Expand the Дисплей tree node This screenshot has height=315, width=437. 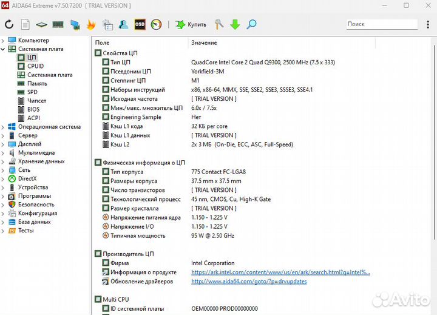pyautogui.click(x=3, y=144)
